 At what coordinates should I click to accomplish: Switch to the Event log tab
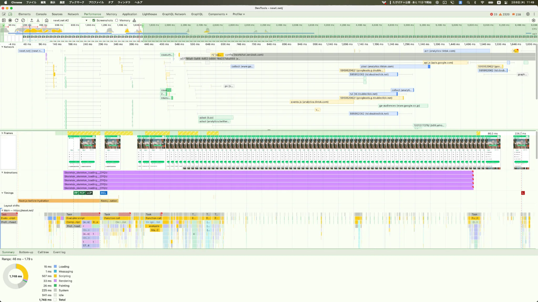coord(59,252)
